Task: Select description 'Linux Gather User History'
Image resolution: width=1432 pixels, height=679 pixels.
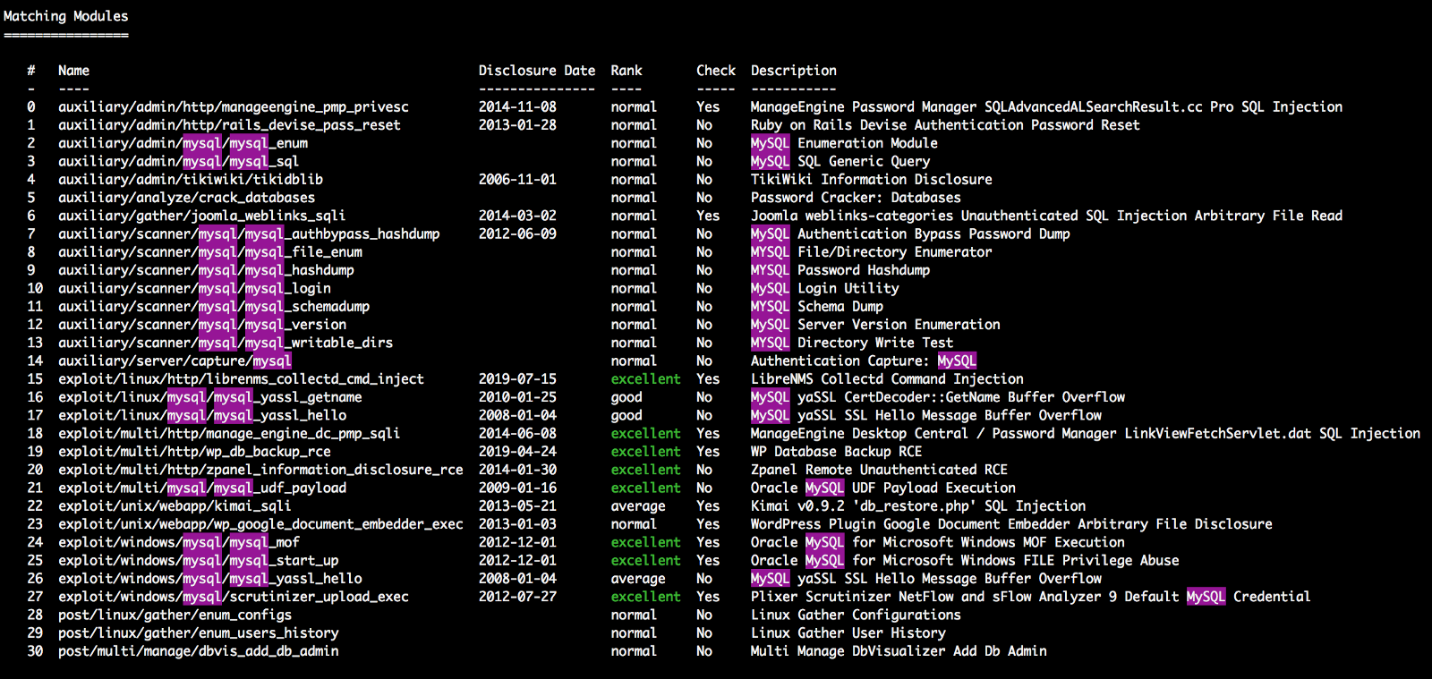Action: (848, 633)
